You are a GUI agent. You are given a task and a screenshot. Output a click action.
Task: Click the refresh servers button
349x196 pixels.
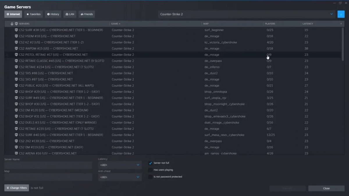[341, 14]
